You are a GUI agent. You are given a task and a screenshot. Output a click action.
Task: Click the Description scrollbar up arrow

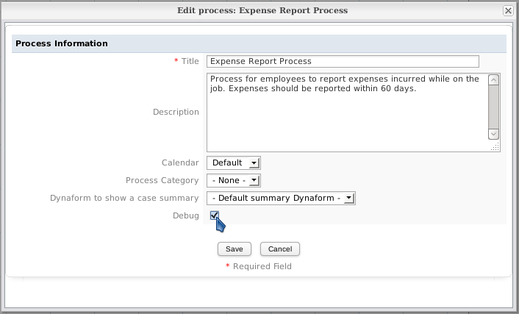point(494,80)
